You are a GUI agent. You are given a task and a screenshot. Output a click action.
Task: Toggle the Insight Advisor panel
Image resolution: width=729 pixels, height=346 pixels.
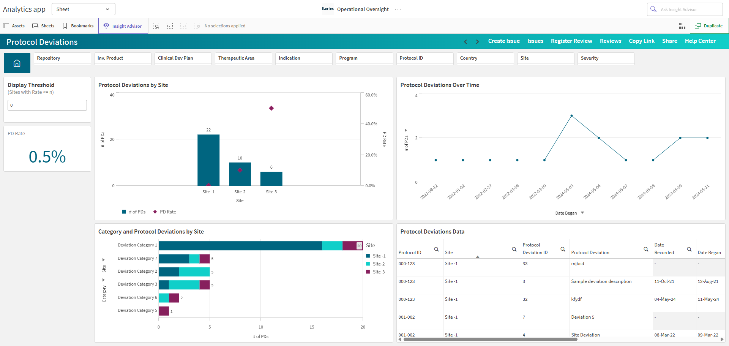123,26
